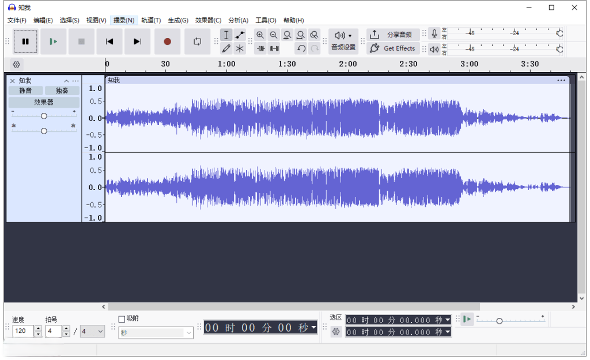Click the Get Effects button
The width and height of the screenshot is (590, 360).
pos(393,48)
